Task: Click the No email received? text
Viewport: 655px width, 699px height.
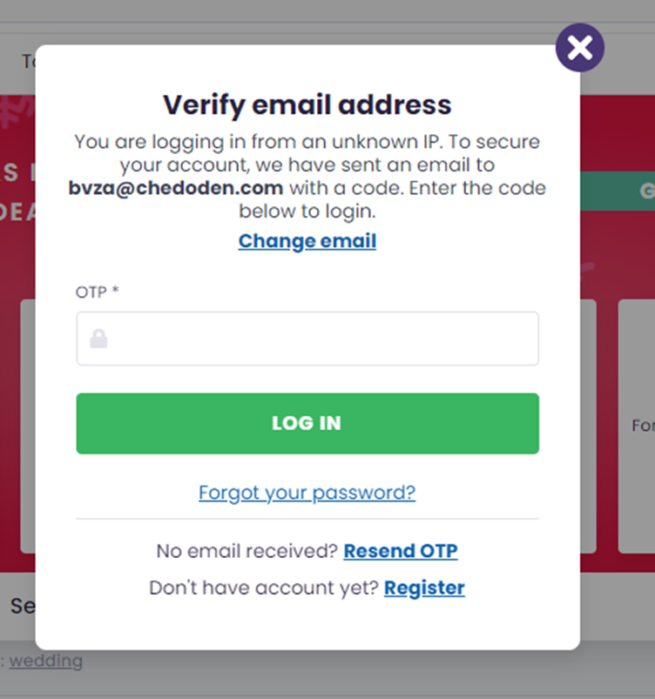Action: click(x=246, y=550)
